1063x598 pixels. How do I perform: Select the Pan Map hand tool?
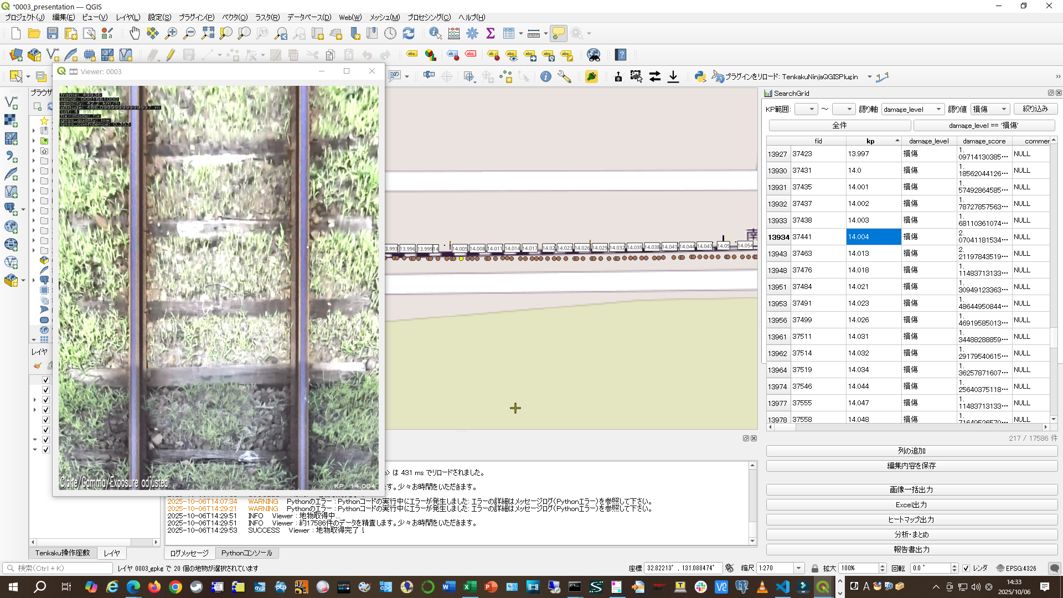135,34
